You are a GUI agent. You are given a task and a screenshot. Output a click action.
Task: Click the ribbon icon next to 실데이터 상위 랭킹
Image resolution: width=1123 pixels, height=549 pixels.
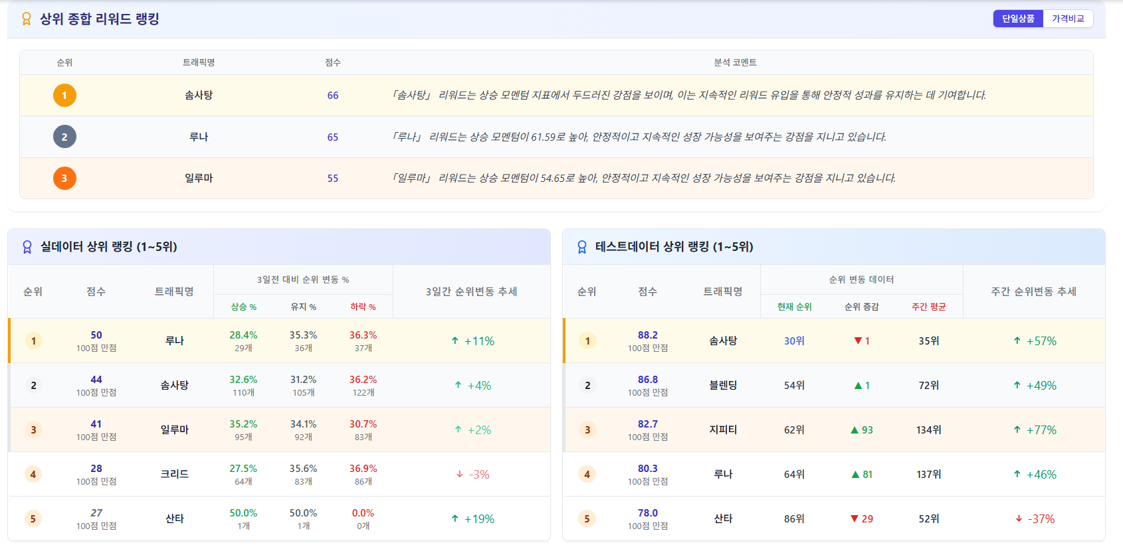point(27,247)
